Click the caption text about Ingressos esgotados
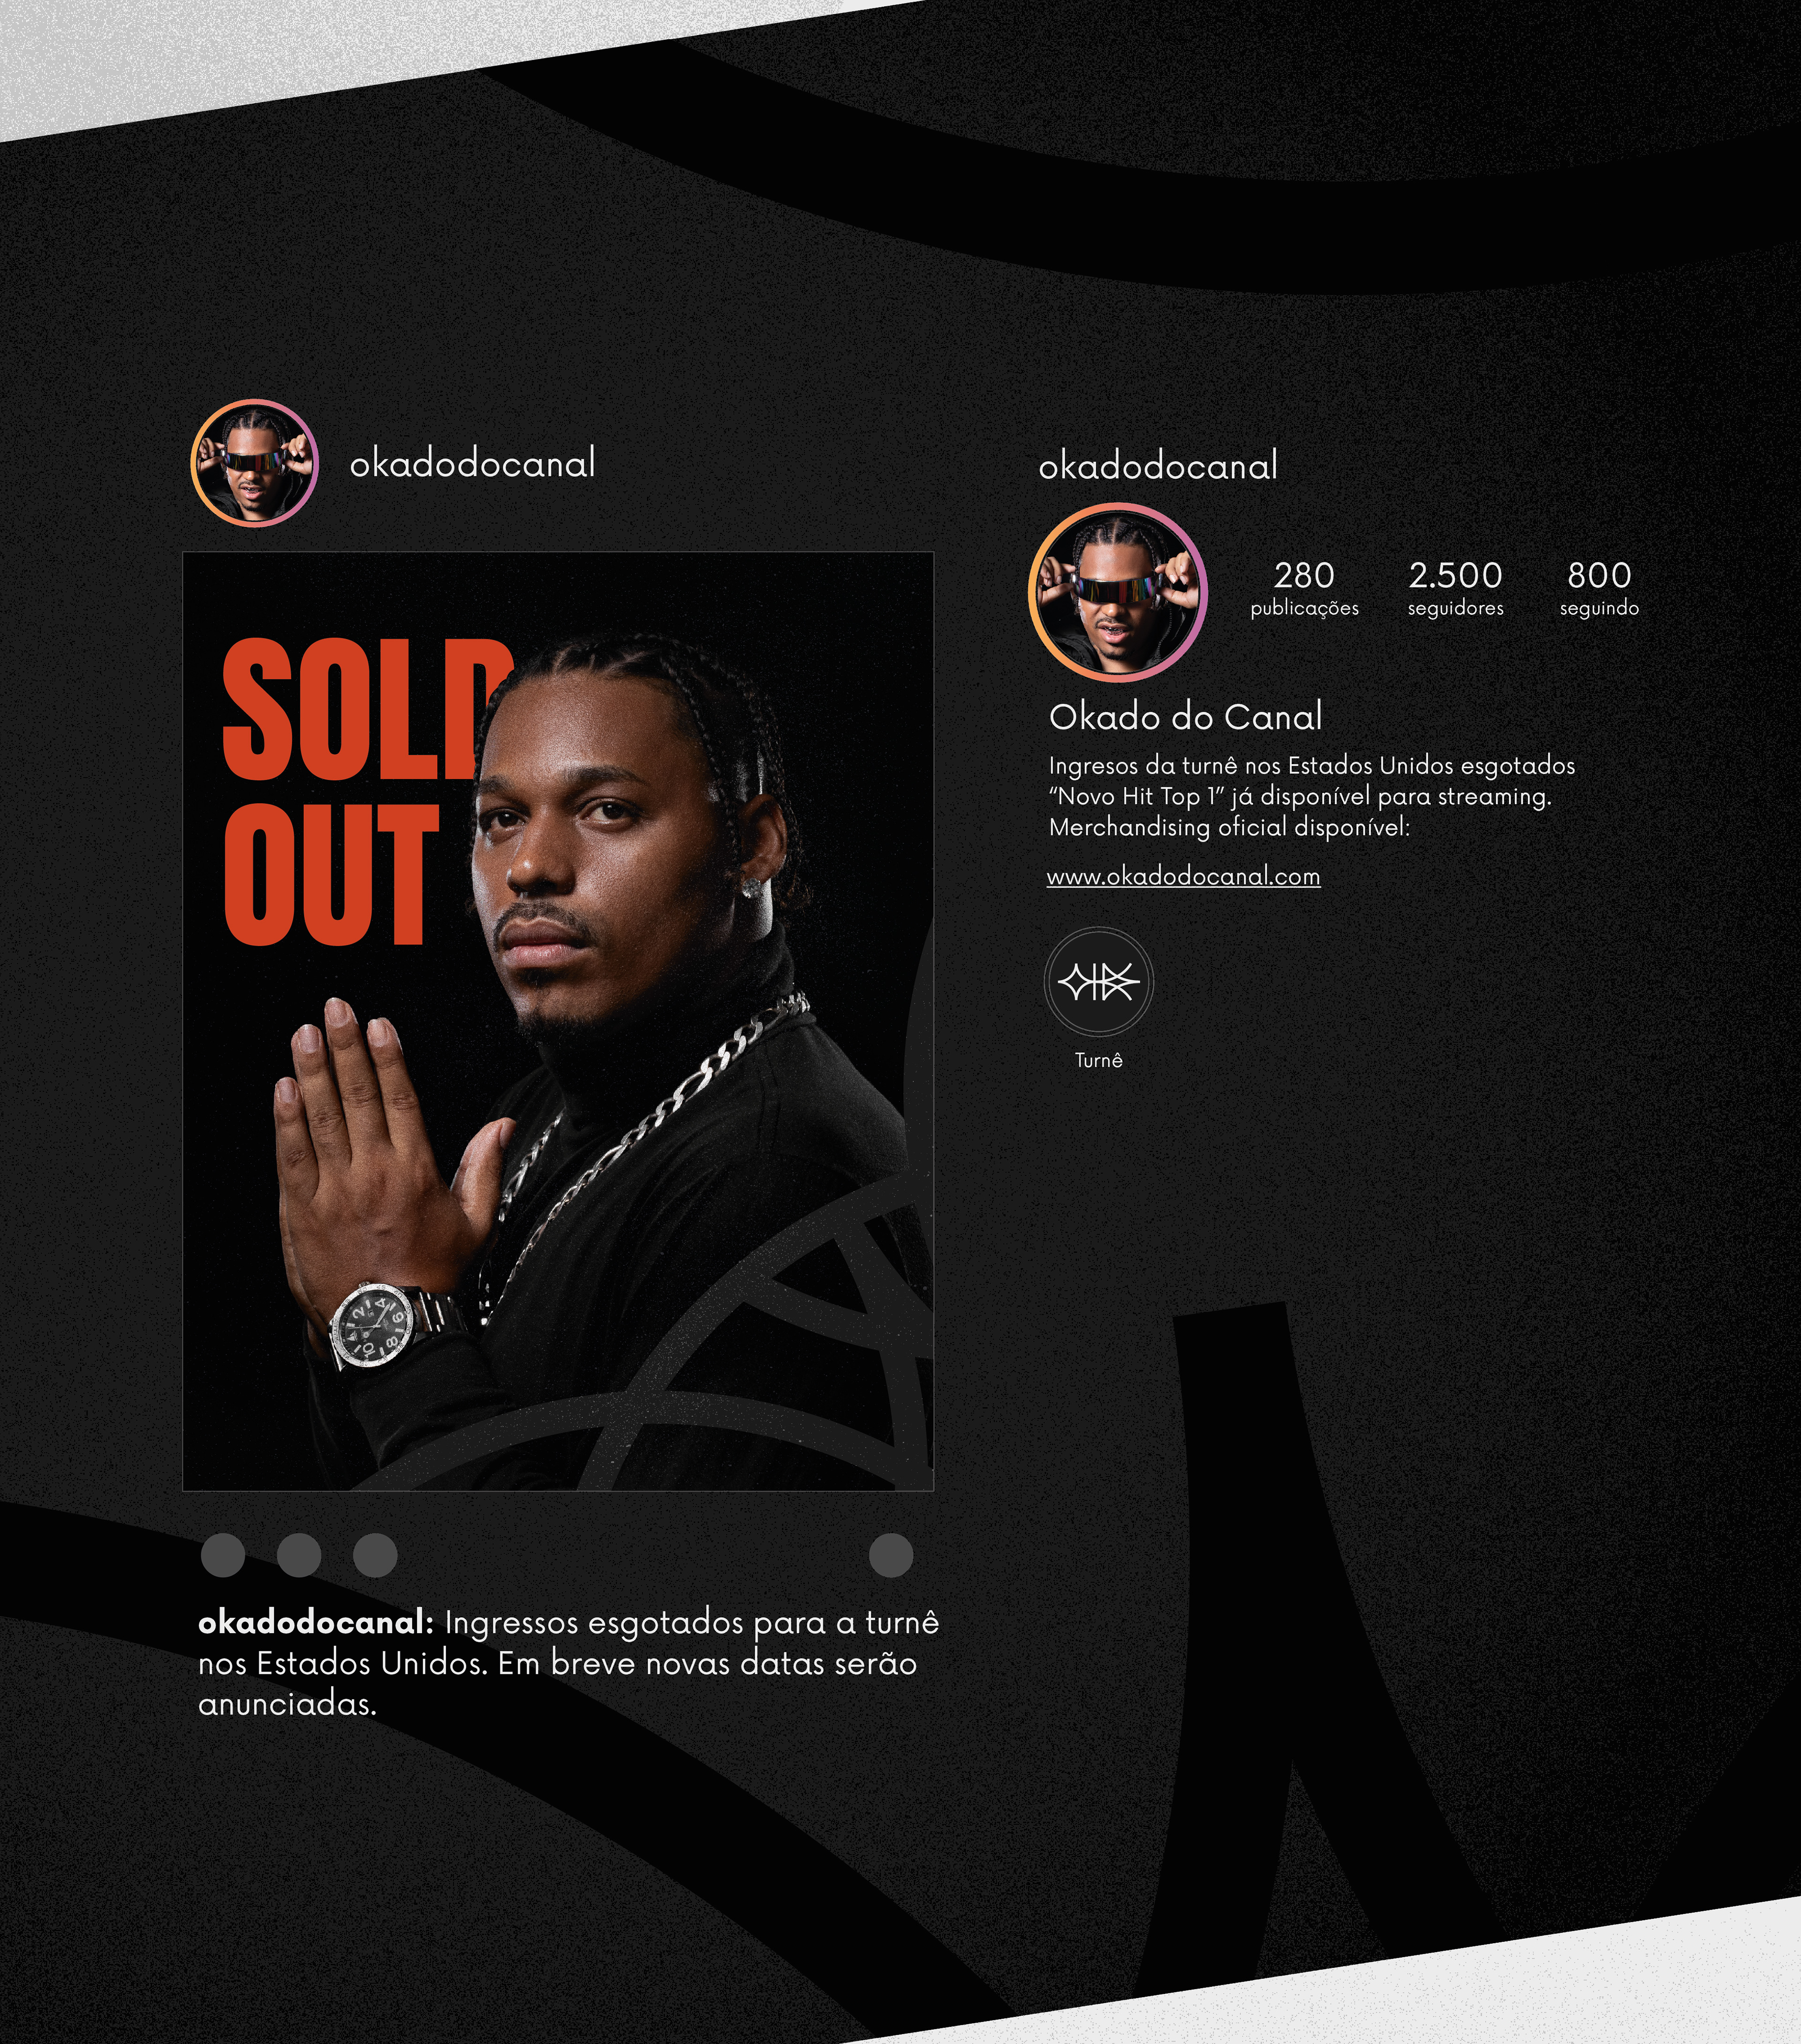The image size is (1801, 2044). tap(568, 1664)
